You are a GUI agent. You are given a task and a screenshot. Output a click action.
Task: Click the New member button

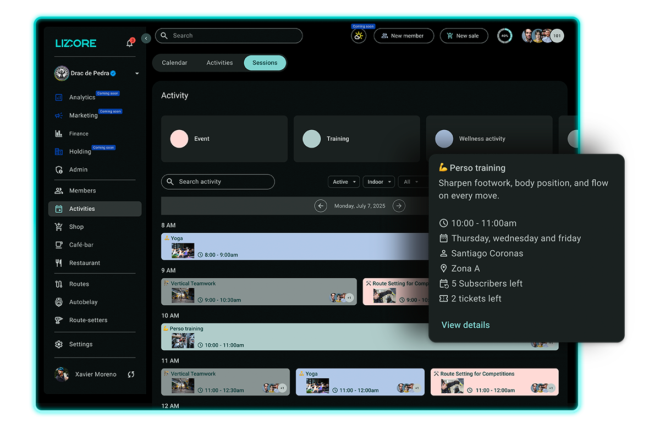tap(403, 36)
